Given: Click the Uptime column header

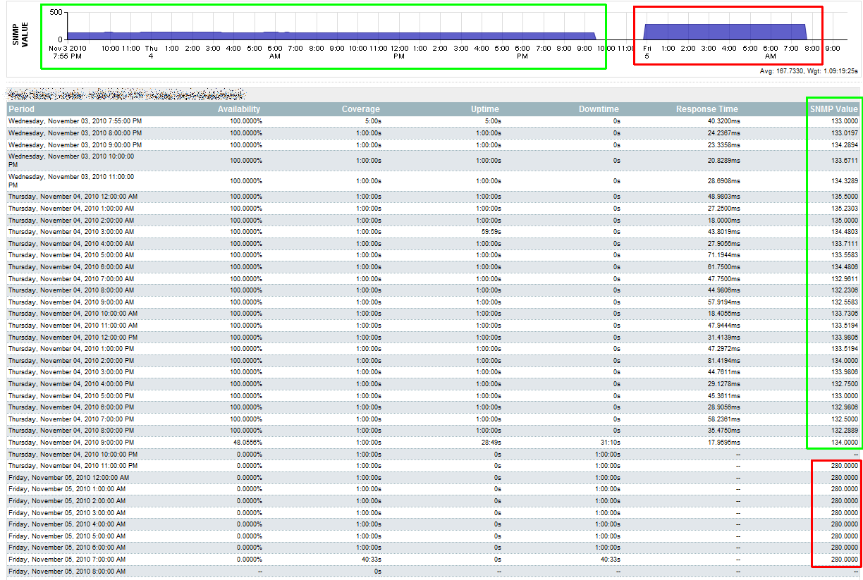Looking at the screenshot, I should (x=485, y=109).
